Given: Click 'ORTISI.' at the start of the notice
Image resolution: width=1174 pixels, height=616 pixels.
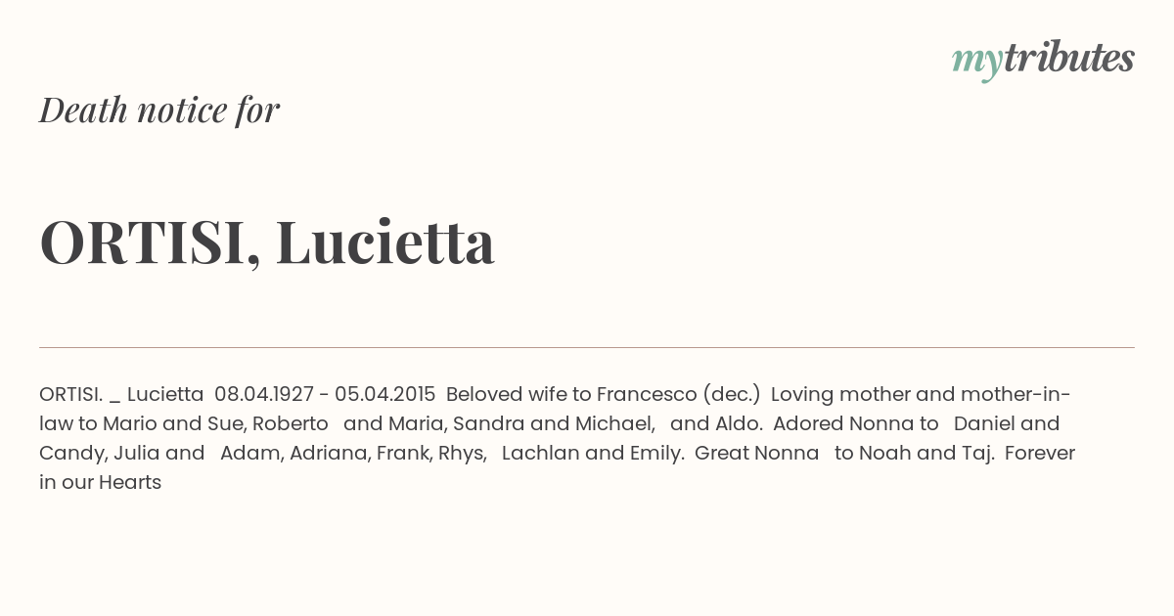Looking at the screenshot, I should (x=71, y=394).
